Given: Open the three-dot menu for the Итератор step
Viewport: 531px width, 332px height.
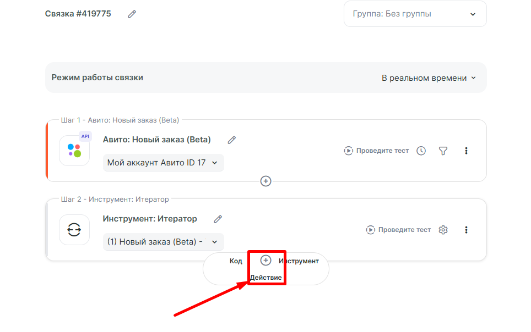Looking at the screenshot, I should click(x=467, y=230).
